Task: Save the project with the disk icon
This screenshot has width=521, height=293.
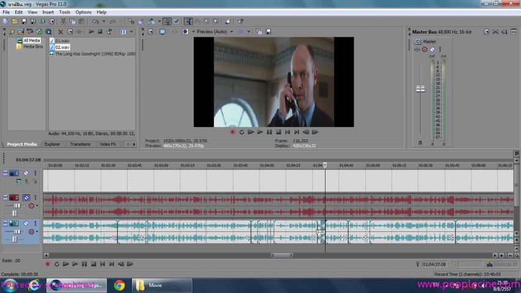Action: pyautogui.click(x=24, y=21)
